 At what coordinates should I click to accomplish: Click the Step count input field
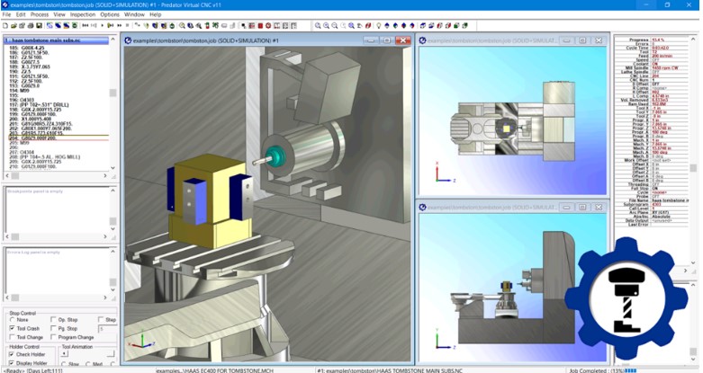tap(108, 329)
